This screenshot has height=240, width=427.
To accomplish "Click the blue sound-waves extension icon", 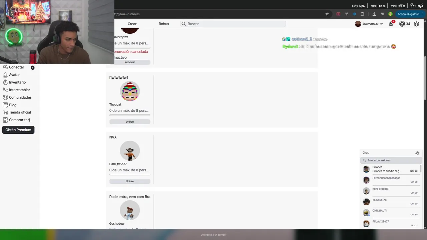I will pyautogui.click(x=354, y=14).
